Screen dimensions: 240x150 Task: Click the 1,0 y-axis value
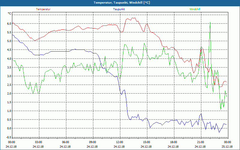(x=9, y=111)
